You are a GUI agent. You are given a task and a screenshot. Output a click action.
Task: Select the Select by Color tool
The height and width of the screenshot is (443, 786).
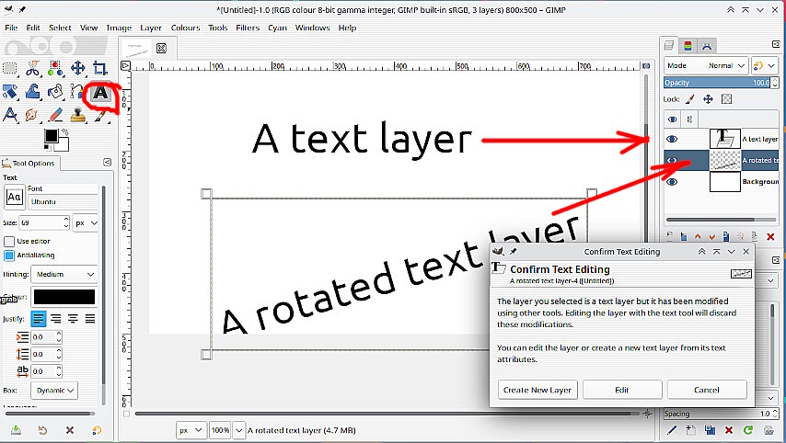point(55,68)
